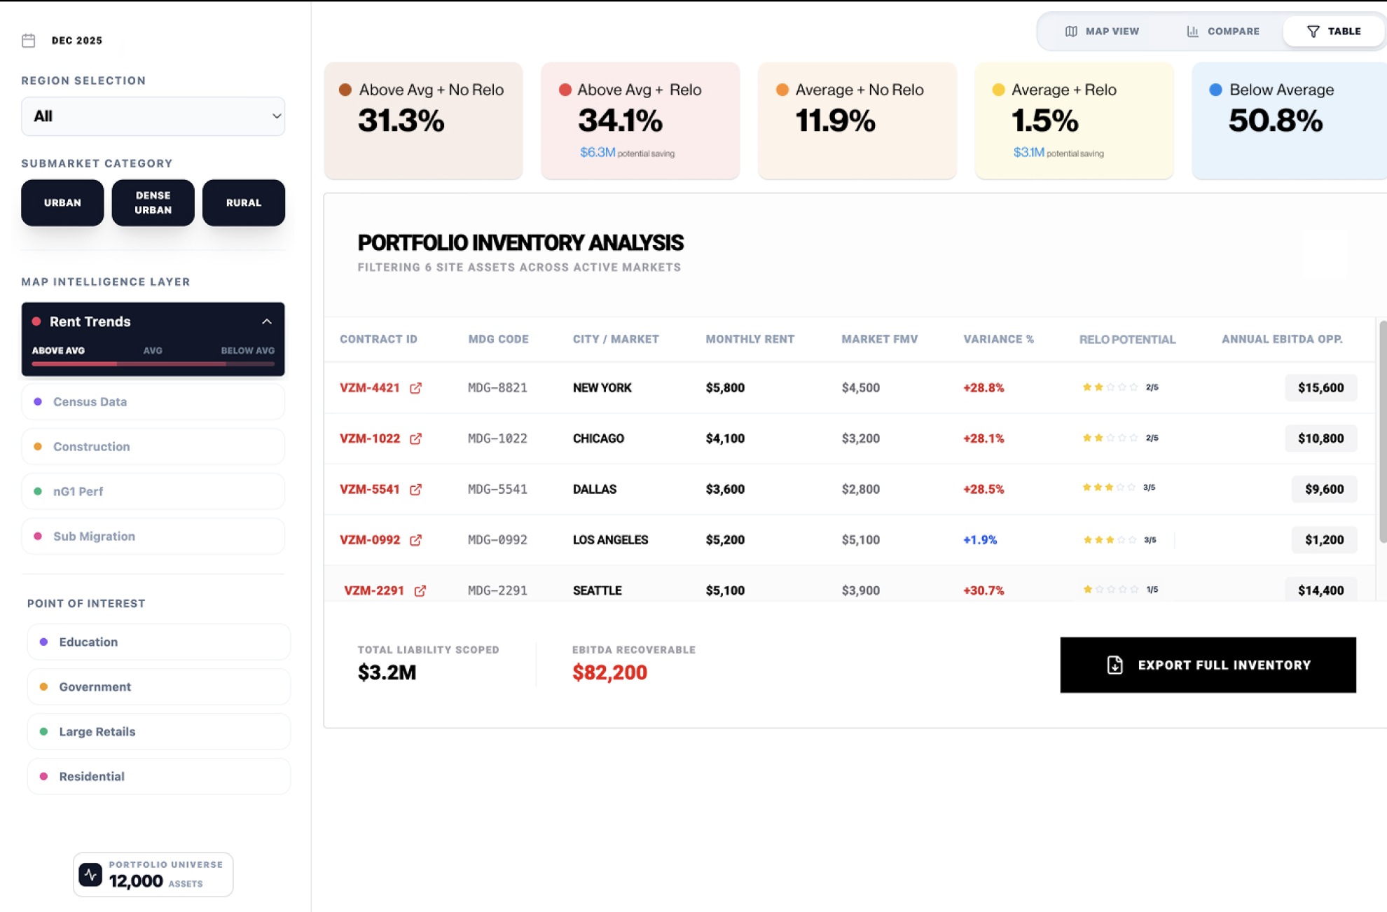Image resolution: width=1387 pixels, height=912 pixels.
Task: Toggle Residential point of interest
Action: [x=158, y=776]
